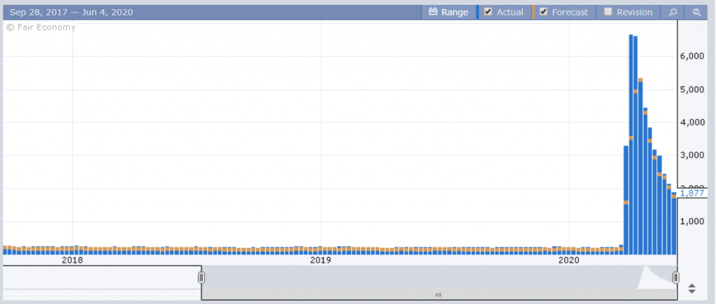Click the tallest blue bar in the chart

pyautogui.click(x=631, y=144)
